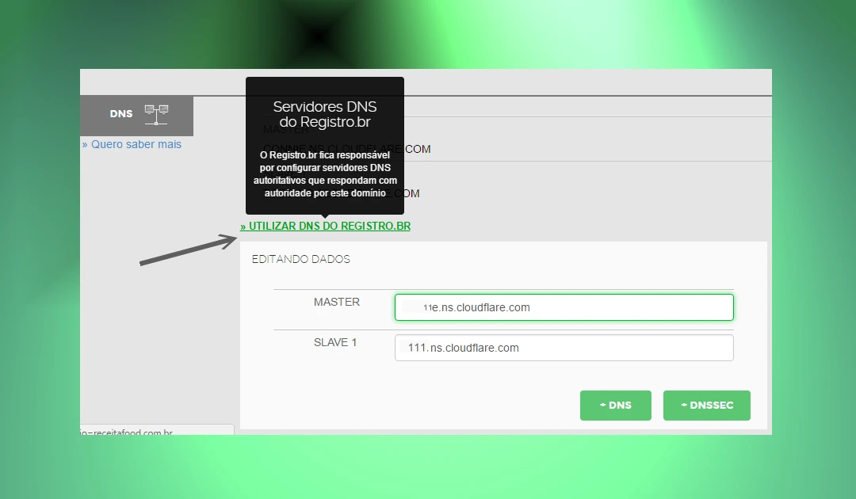Image resolution: width=856 pixels, height=499 pixels.
Task: Click the 'MASTER' label in the edit form
Action: 337,302
